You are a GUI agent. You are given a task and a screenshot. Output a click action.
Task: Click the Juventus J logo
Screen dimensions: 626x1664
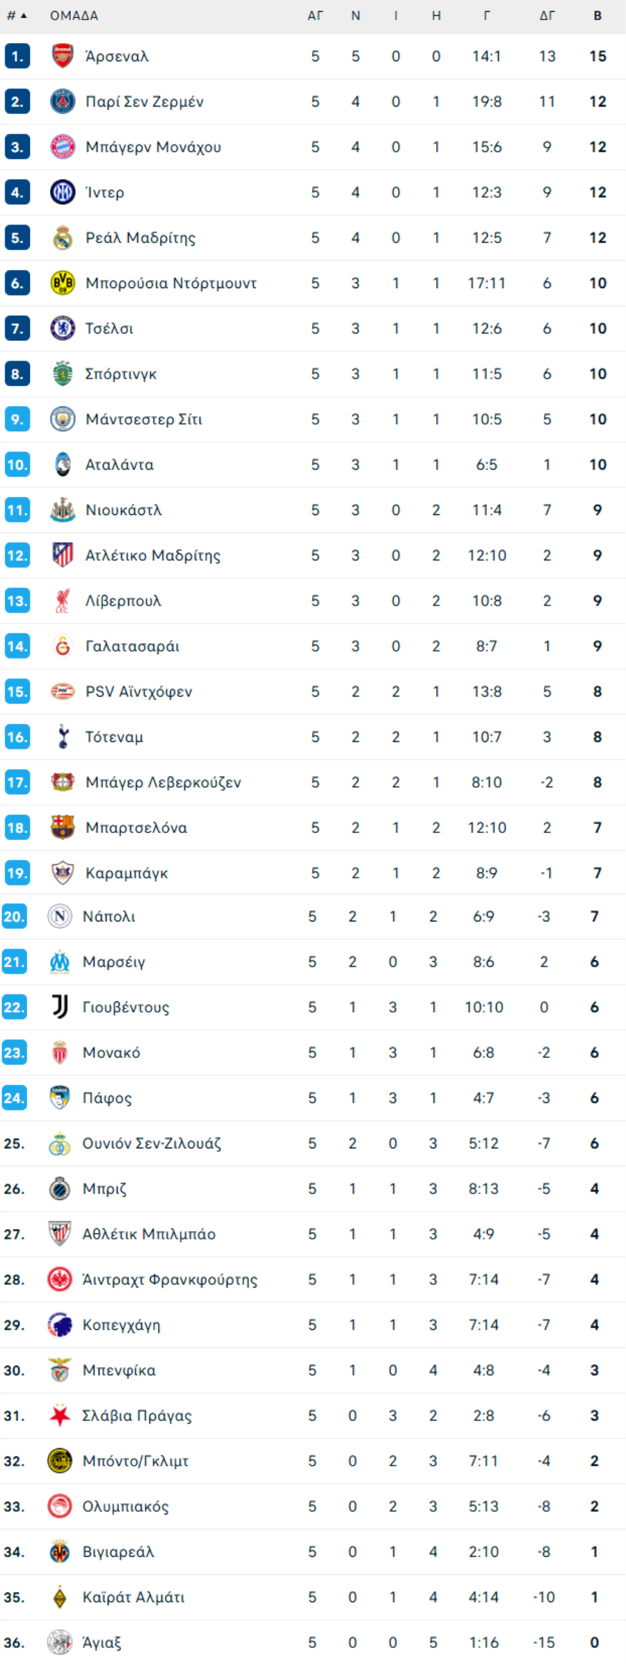click(x=60, y=1007)
